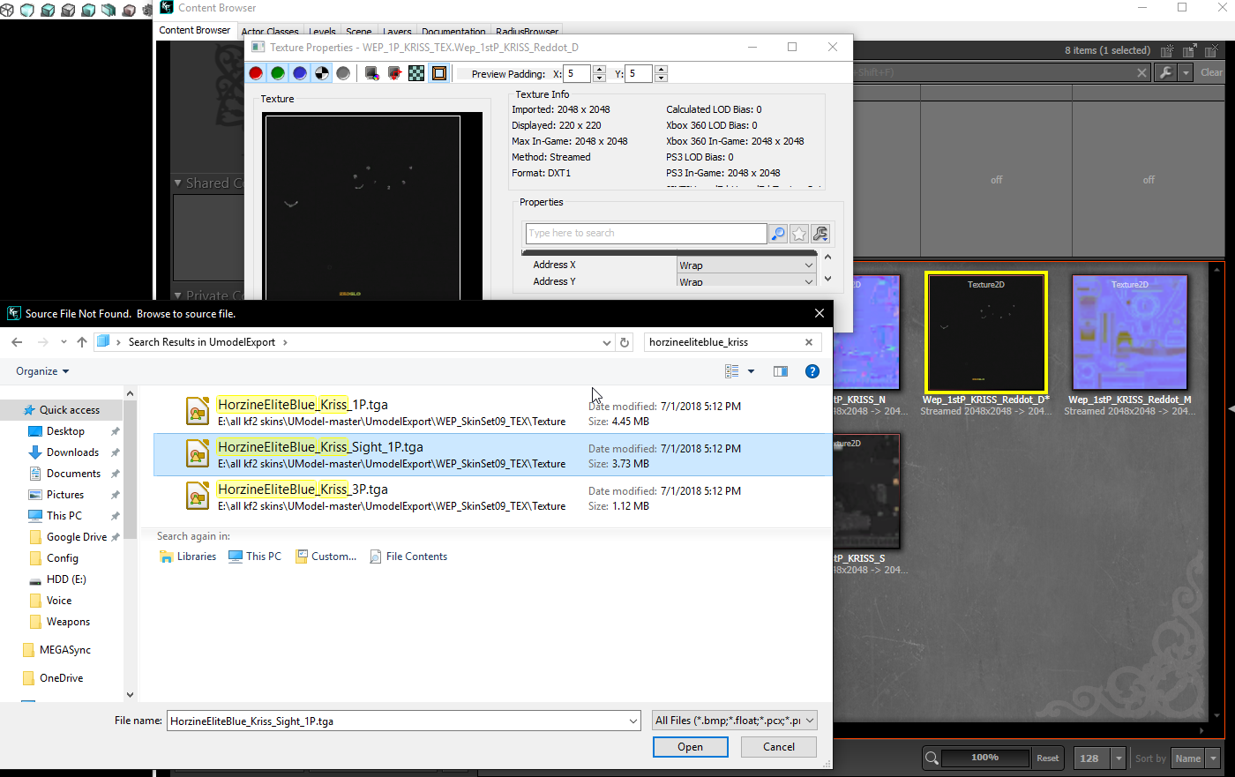Image resolution: width=1235 pixels, height=777 pixels.
Task: Open the Downloads folder in sidebar
Action: pos(72,452)
